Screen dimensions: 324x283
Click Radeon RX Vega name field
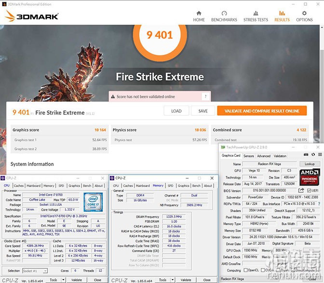tap(270, 164)
